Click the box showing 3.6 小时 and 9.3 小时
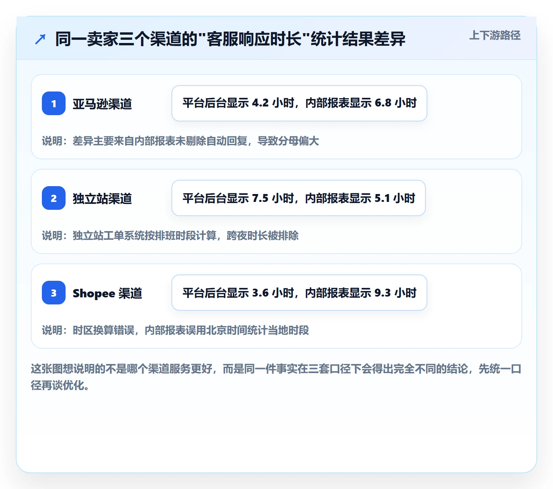 point(299,293)
